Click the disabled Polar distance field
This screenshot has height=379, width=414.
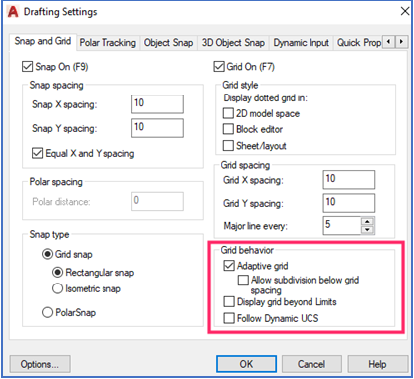[x=157, y=201]
